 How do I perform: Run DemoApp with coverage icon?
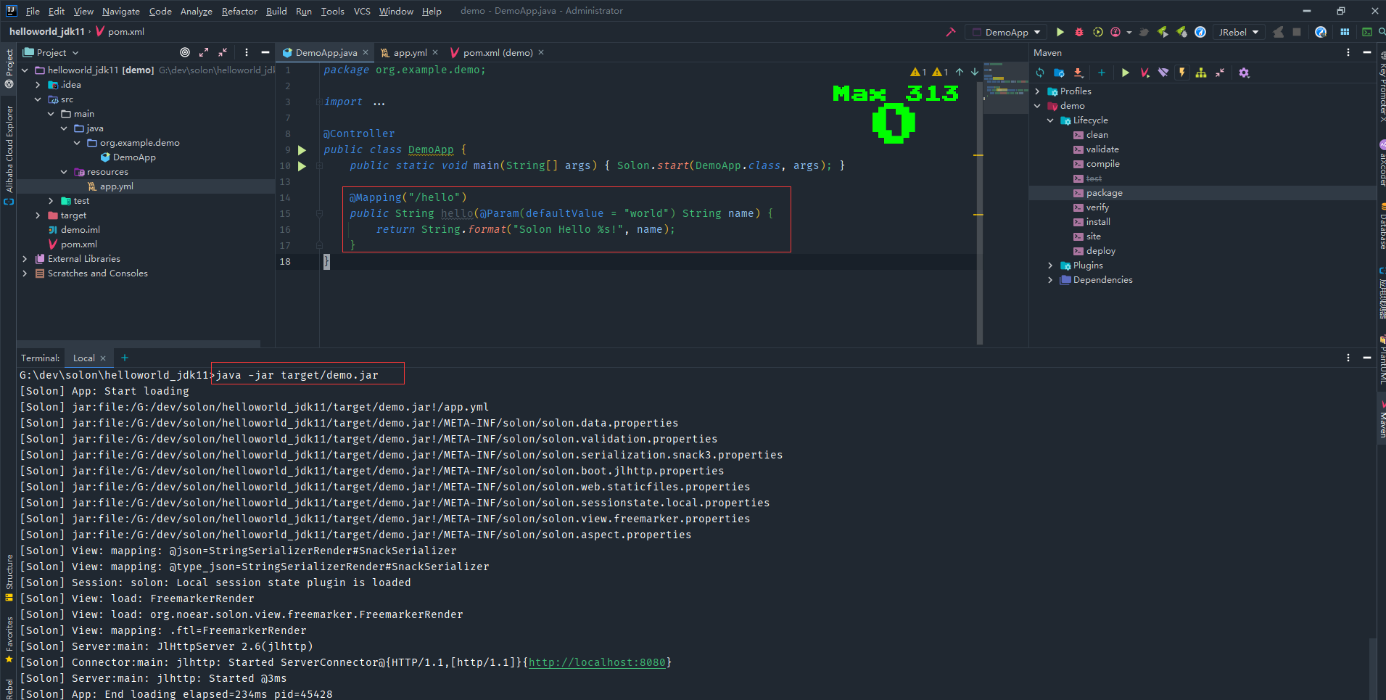pyautogui.click(x=1098, y=32)
